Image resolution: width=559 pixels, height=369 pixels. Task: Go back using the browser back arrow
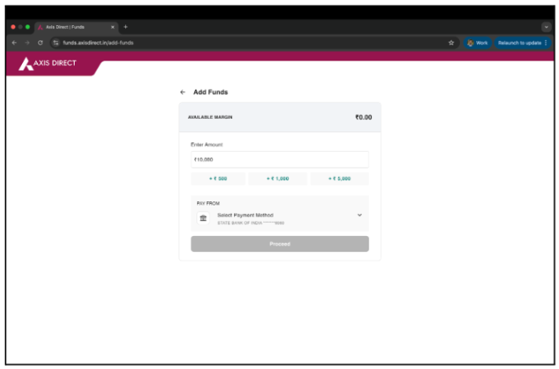(x=15, y=42)
